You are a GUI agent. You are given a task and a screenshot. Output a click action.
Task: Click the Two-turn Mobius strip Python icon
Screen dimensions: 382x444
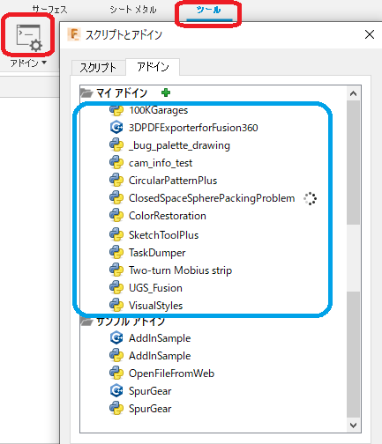116,270
